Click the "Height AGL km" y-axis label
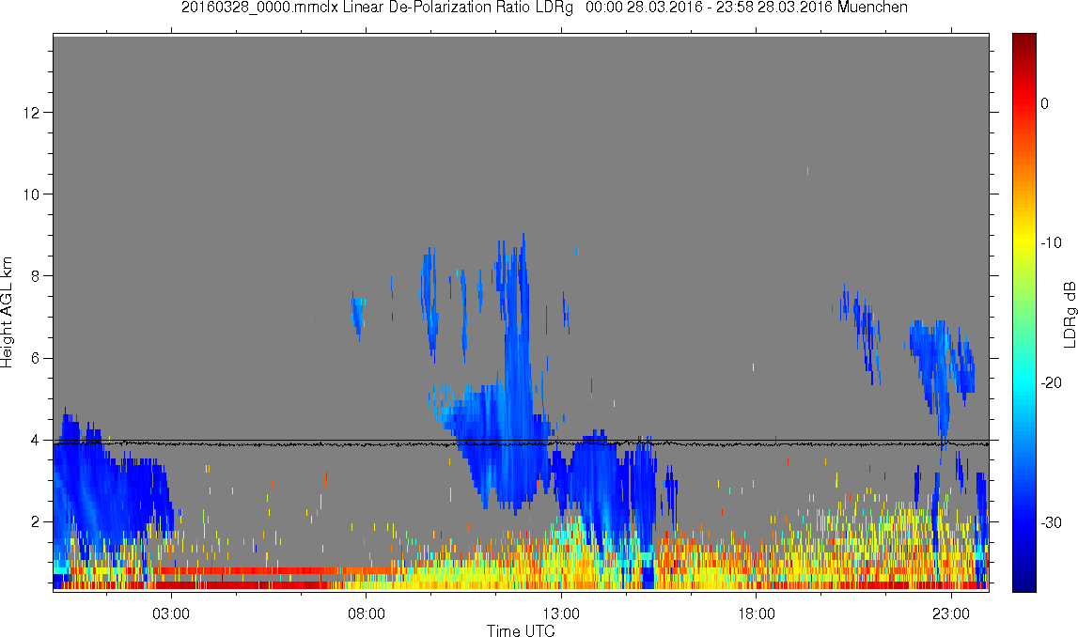Screen dimensions: 1078x637 point(7,313)
